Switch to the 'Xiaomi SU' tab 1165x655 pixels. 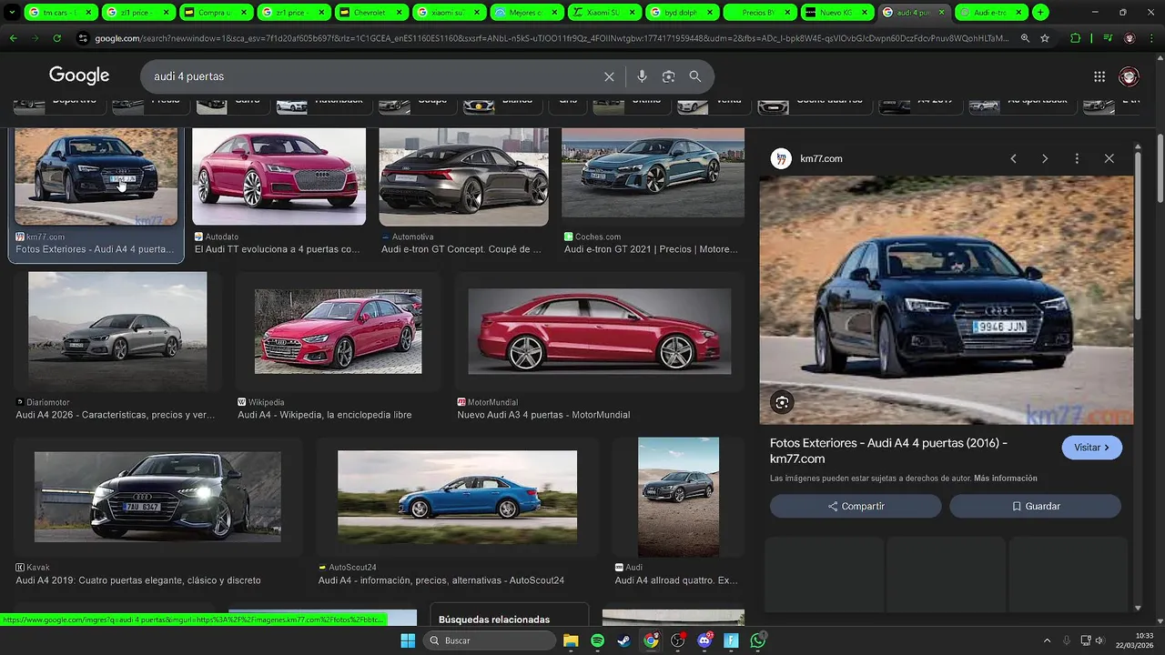(x=603, y=13)
